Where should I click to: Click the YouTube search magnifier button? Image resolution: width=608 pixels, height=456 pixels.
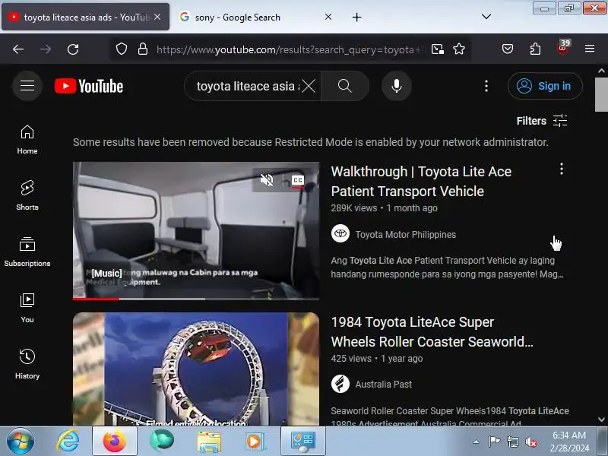[x=345, y=86]
